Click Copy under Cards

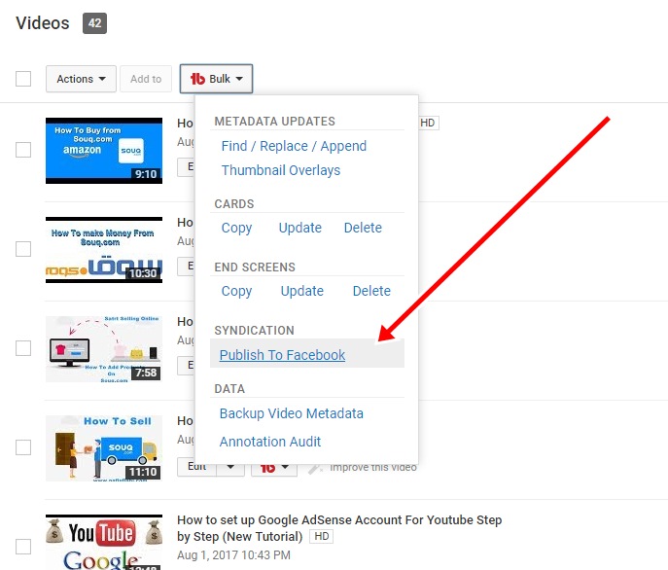pos(236,228)
